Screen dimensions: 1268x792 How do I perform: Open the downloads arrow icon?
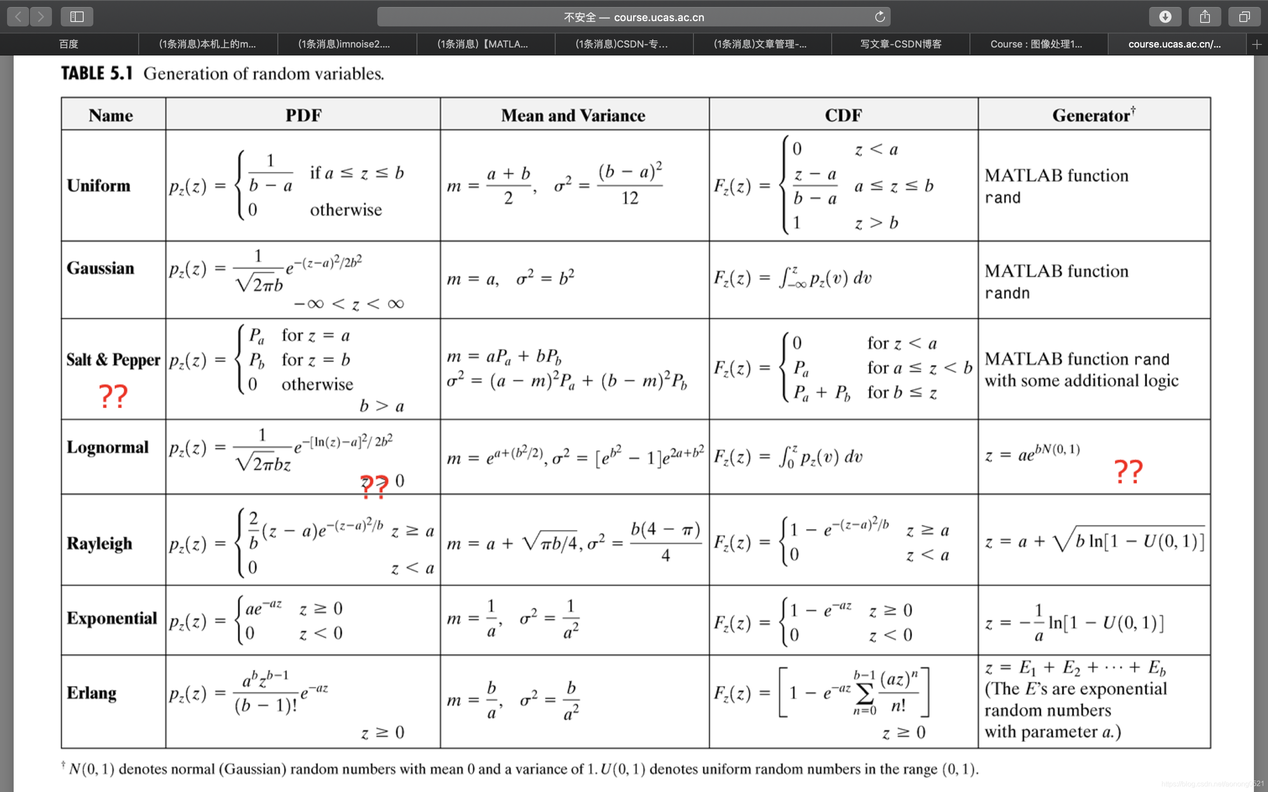(1165, 17)
